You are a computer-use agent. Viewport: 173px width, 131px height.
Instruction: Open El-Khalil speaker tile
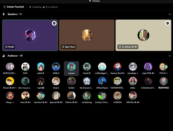pyautogui.click(x=30, y=35)
